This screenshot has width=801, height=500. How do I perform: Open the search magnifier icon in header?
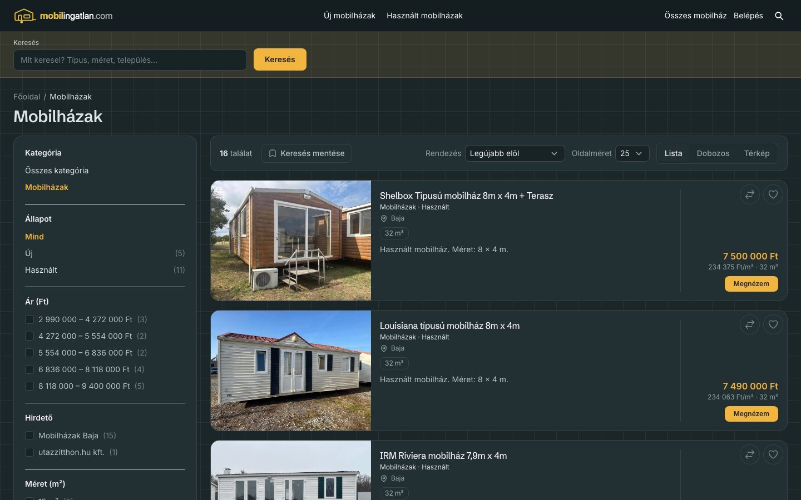(779, 16)
